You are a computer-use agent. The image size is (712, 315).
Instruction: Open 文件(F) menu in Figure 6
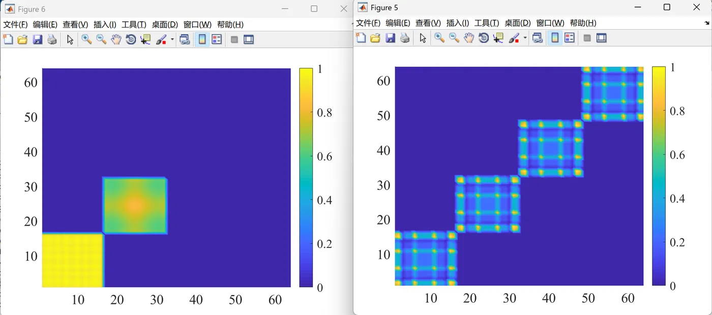tap(15, 24)
